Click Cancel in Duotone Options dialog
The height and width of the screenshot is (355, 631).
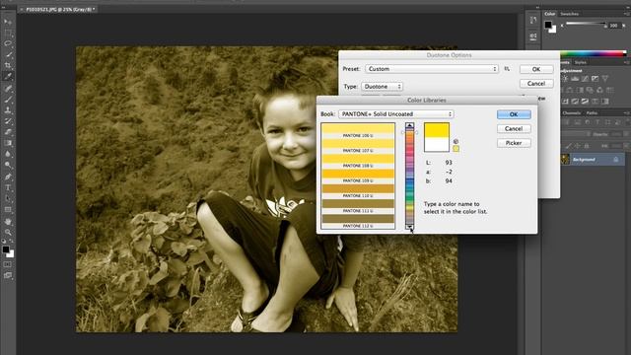(x=536, y=83)
